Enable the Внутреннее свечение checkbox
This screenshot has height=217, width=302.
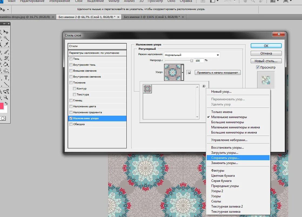pyautogui.click(x=71, y=77)
